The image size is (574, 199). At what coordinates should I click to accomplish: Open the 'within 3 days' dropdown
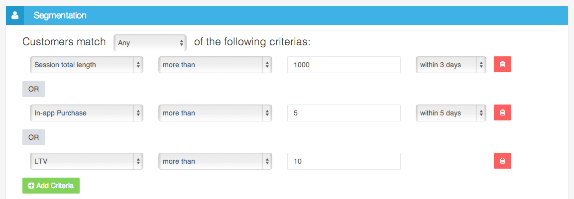click(451, 65)
